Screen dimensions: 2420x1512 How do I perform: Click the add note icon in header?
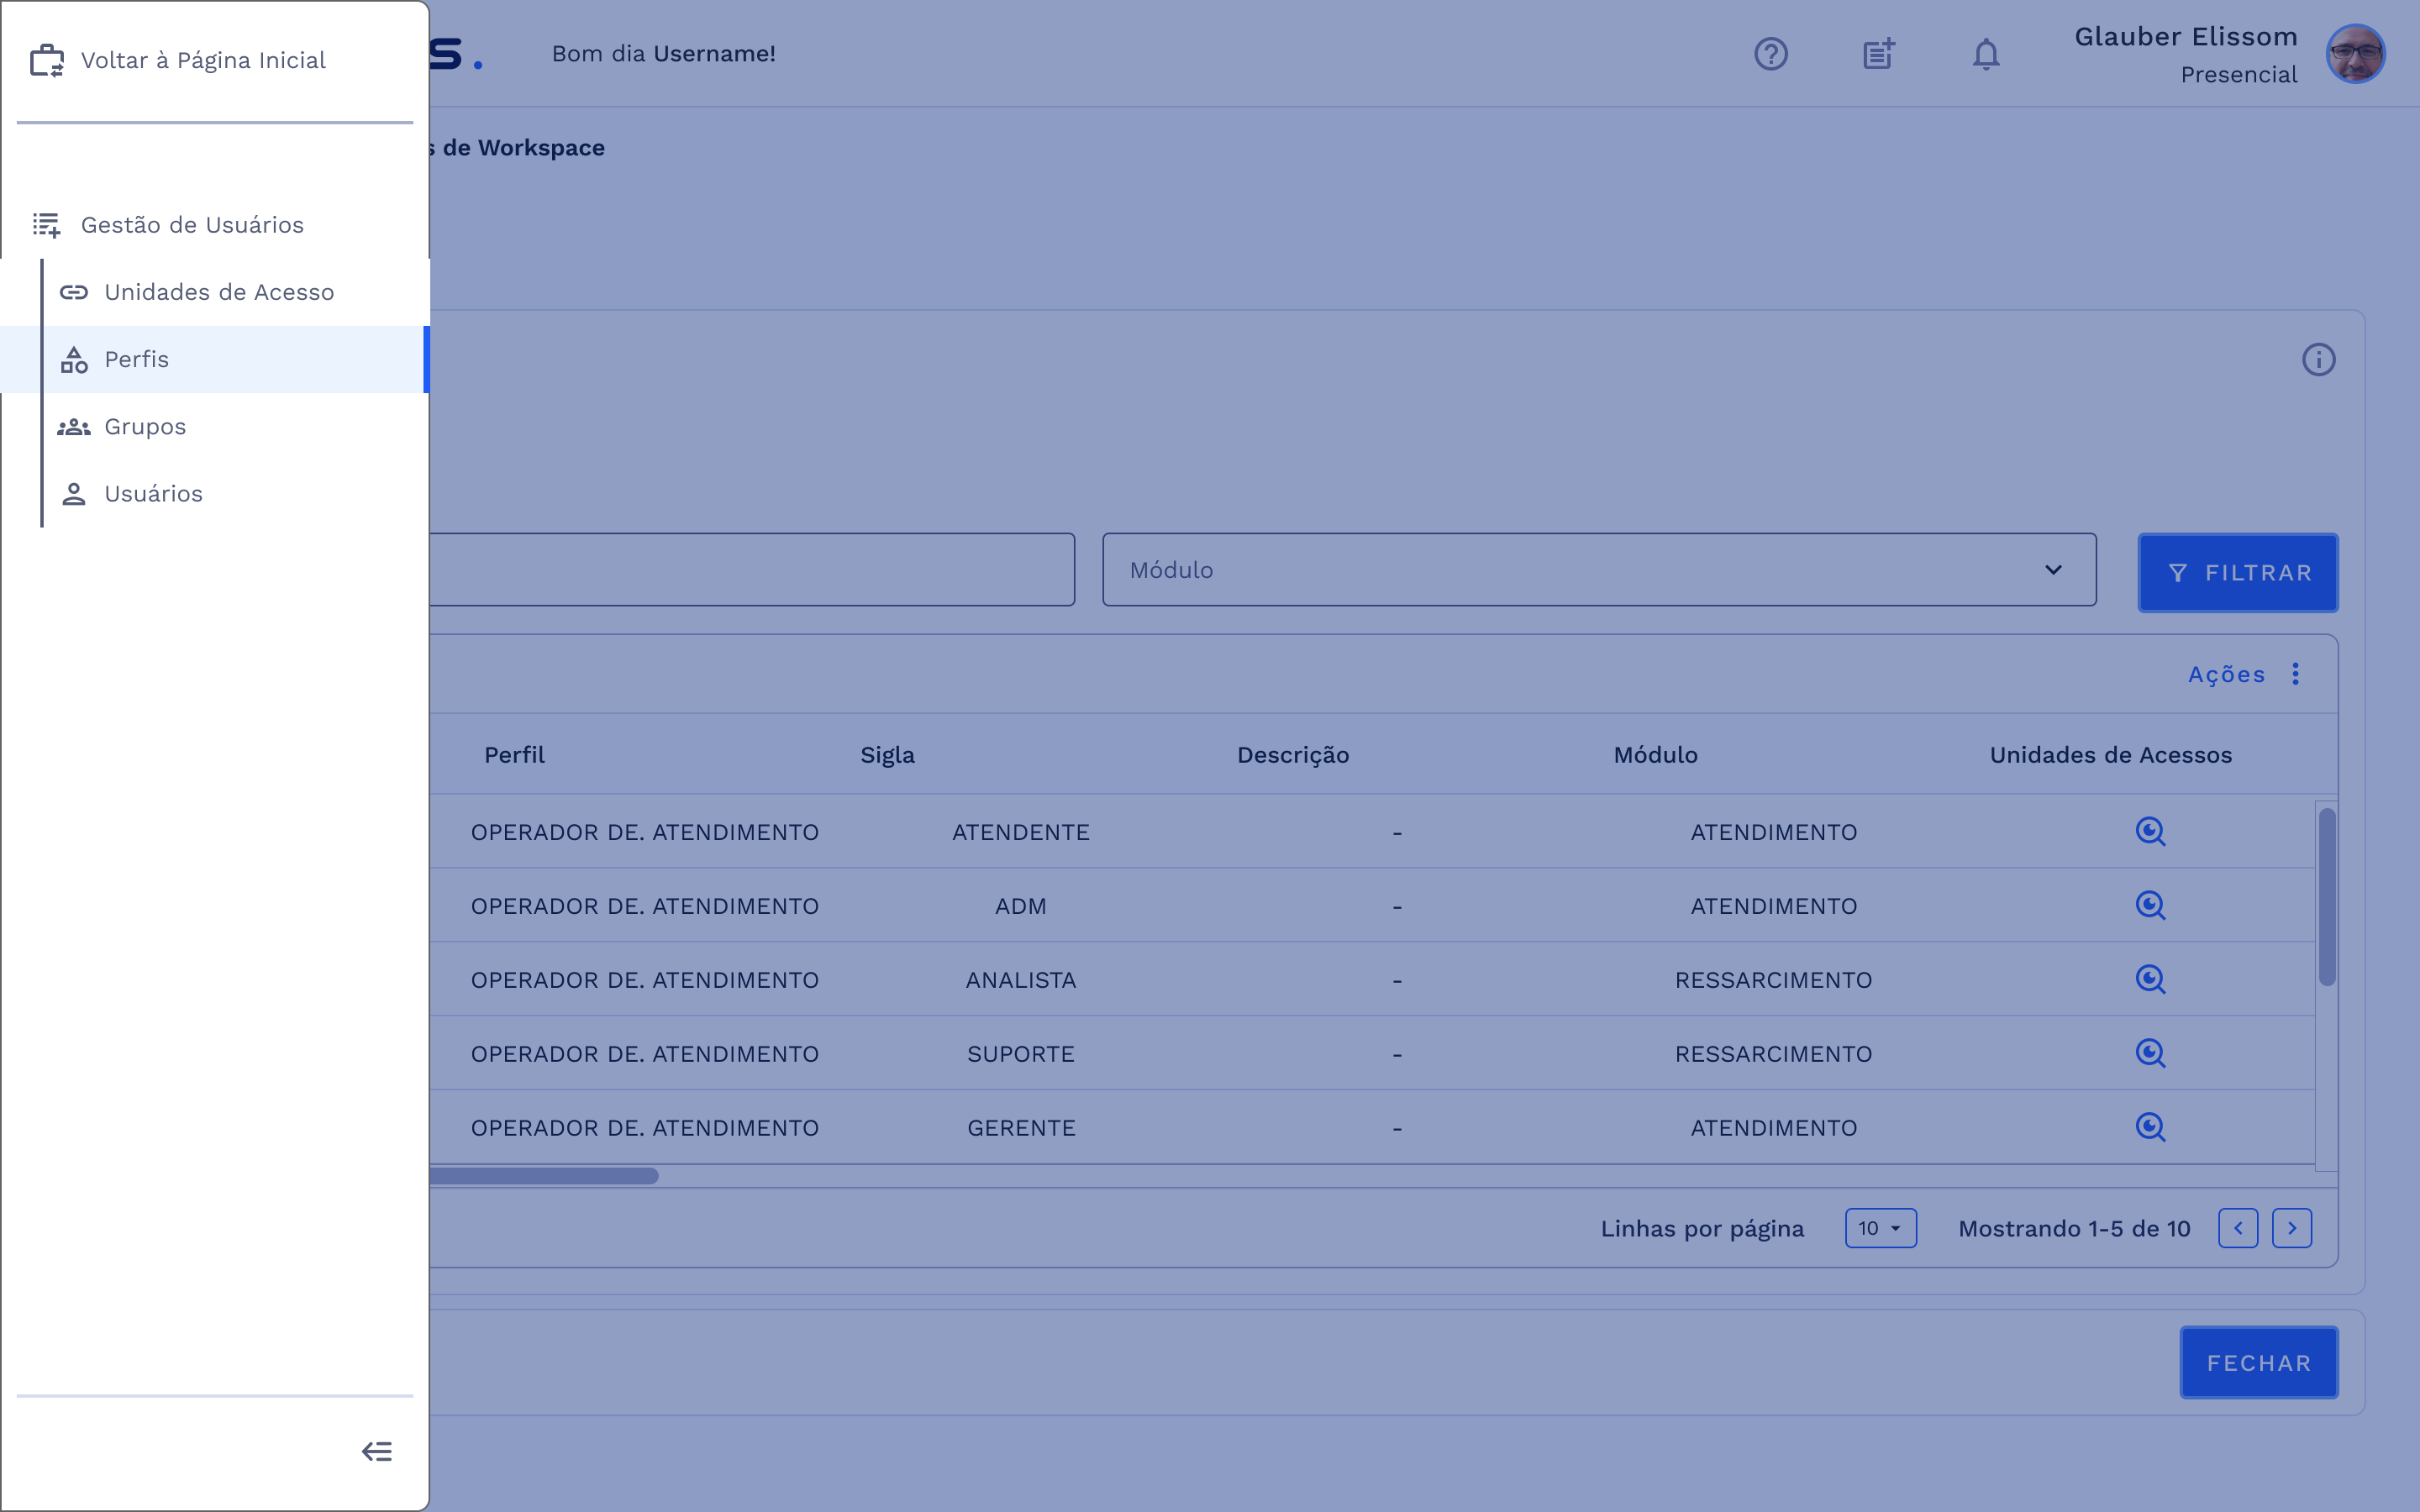click(1879, 54)
